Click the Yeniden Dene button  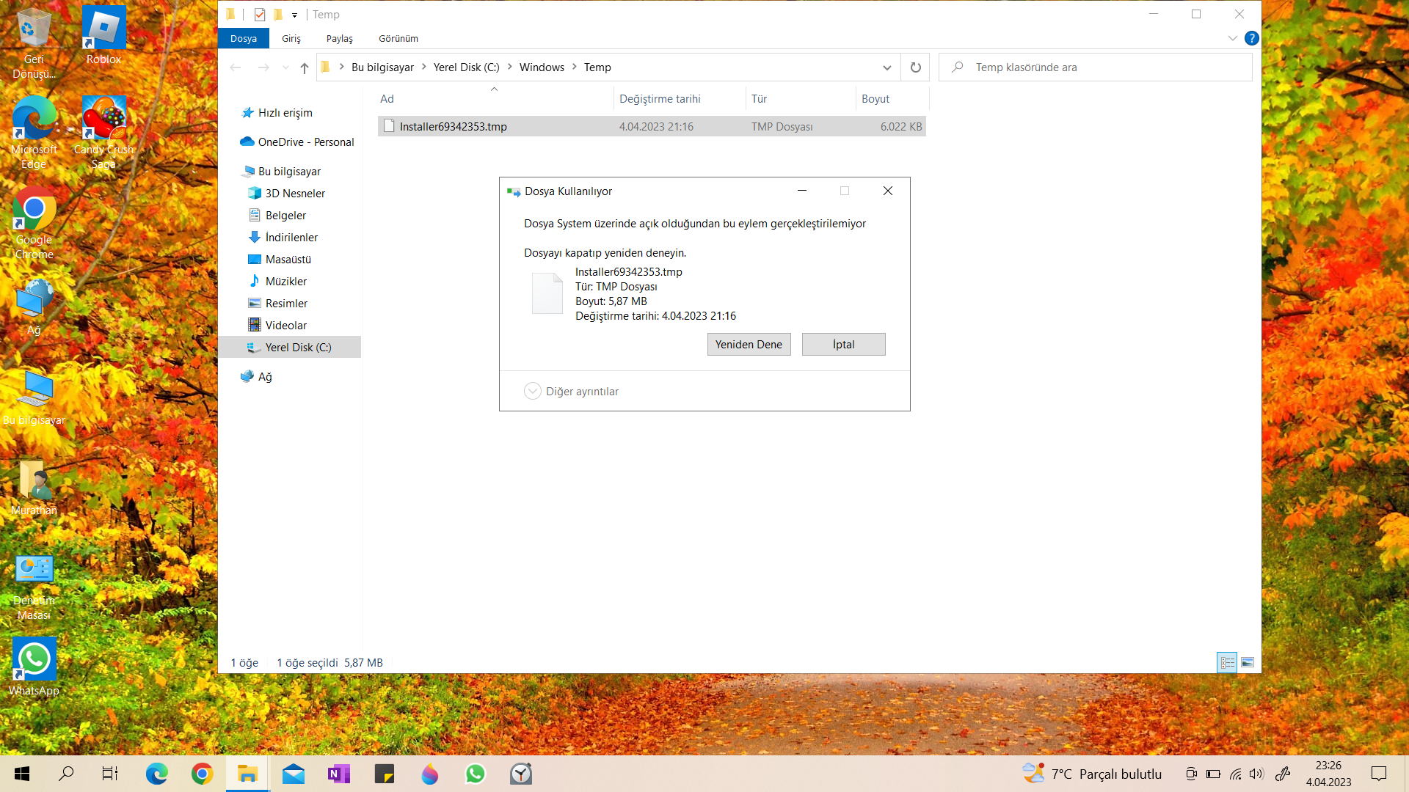click(x=749, y=345)
